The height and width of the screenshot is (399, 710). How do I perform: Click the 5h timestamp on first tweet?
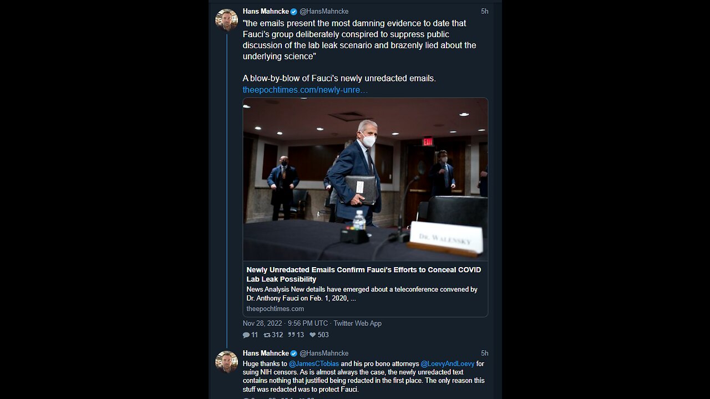click(x=484, y=12)
